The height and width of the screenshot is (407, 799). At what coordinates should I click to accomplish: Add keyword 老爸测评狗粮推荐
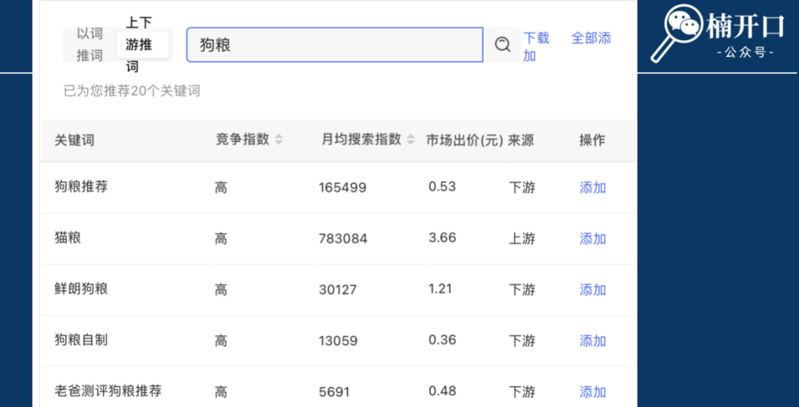pyautogui.click(x=593, y=391)
